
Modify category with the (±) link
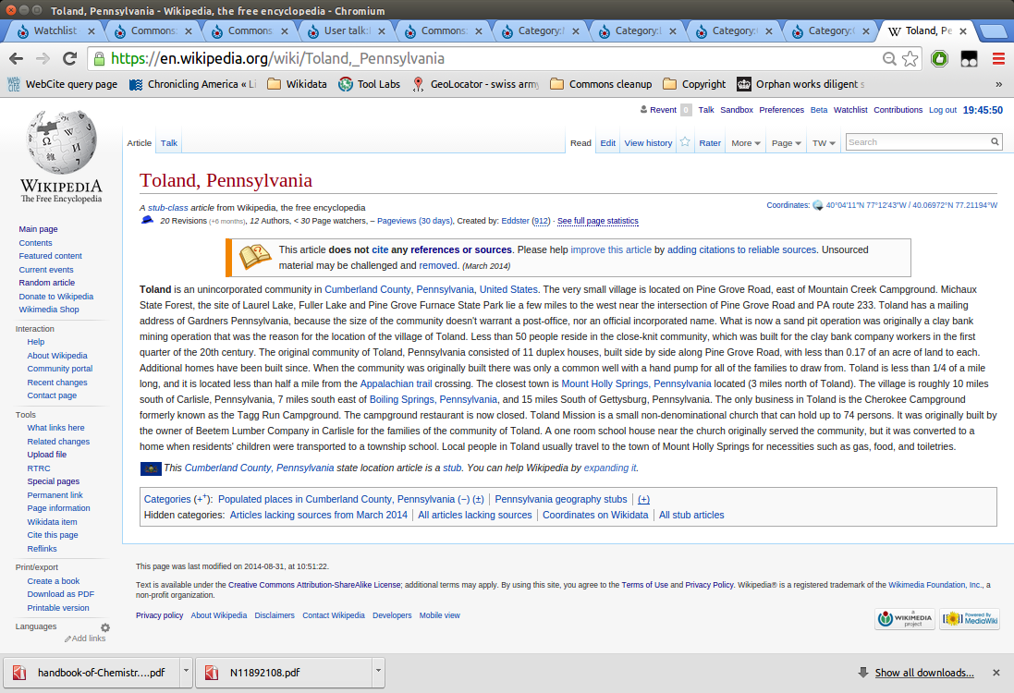click(x=478, y=499)
